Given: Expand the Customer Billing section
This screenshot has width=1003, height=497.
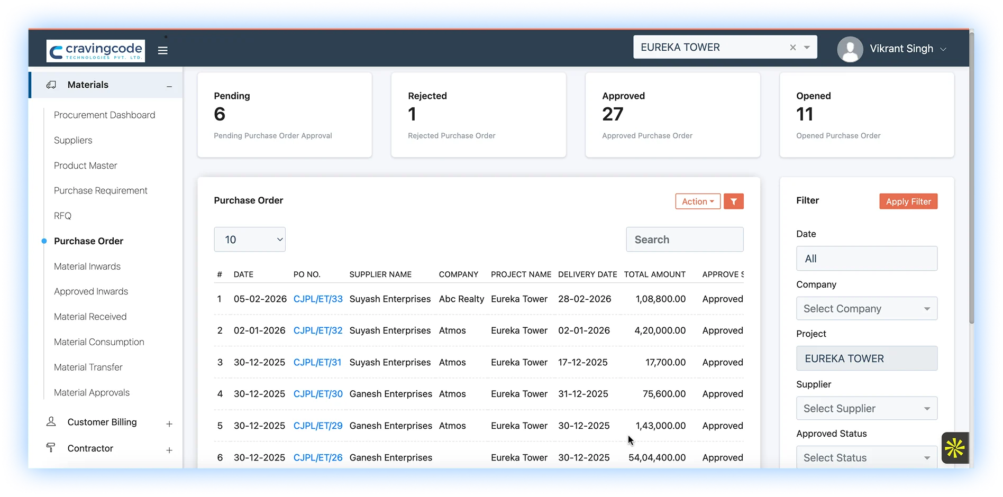Looking at the screenshot, I should coord(169,424).
